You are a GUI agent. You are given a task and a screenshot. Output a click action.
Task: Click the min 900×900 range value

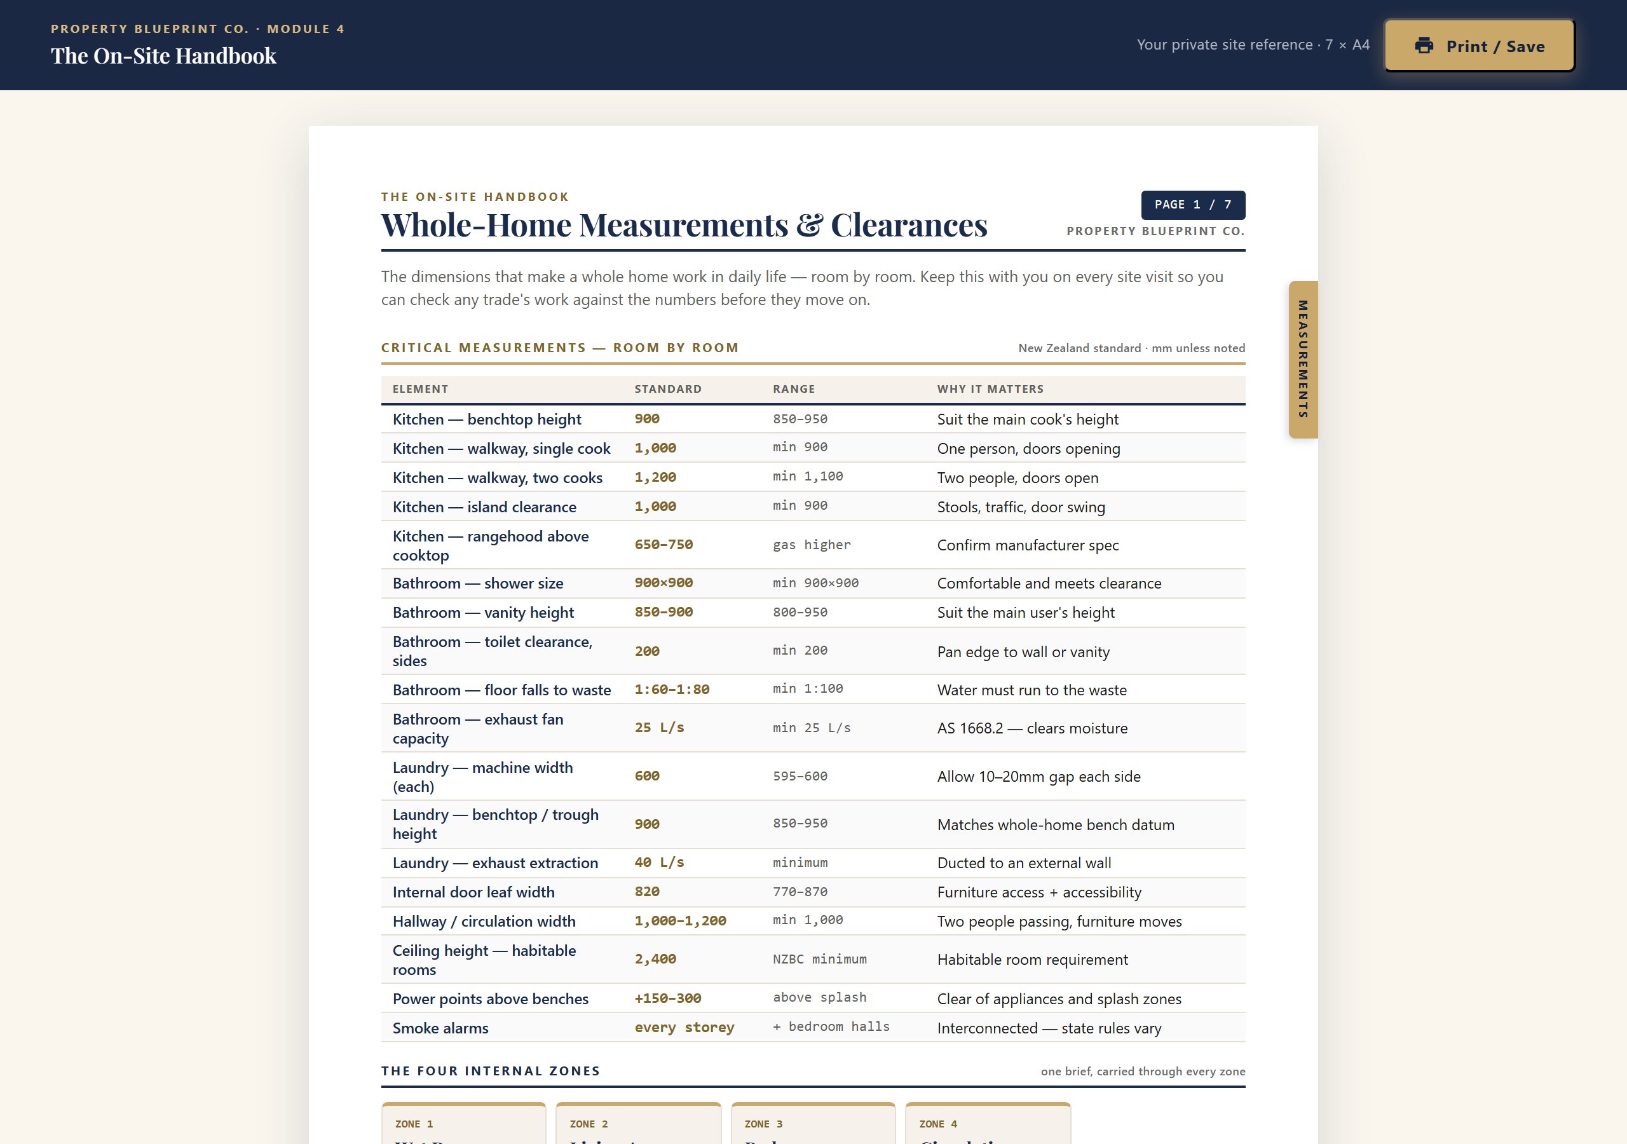(815, 583)
